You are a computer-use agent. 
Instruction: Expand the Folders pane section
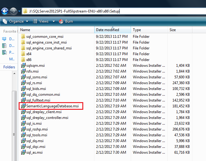tap(9, 67)
